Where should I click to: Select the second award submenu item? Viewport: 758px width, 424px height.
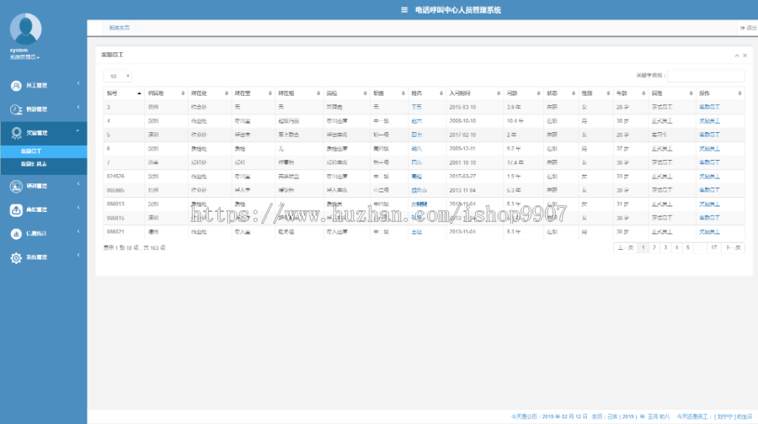pos(44,164)
